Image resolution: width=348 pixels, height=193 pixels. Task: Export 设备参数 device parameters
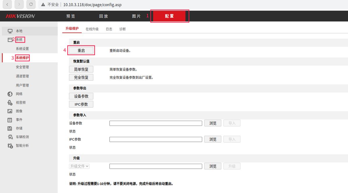(81, 96)
